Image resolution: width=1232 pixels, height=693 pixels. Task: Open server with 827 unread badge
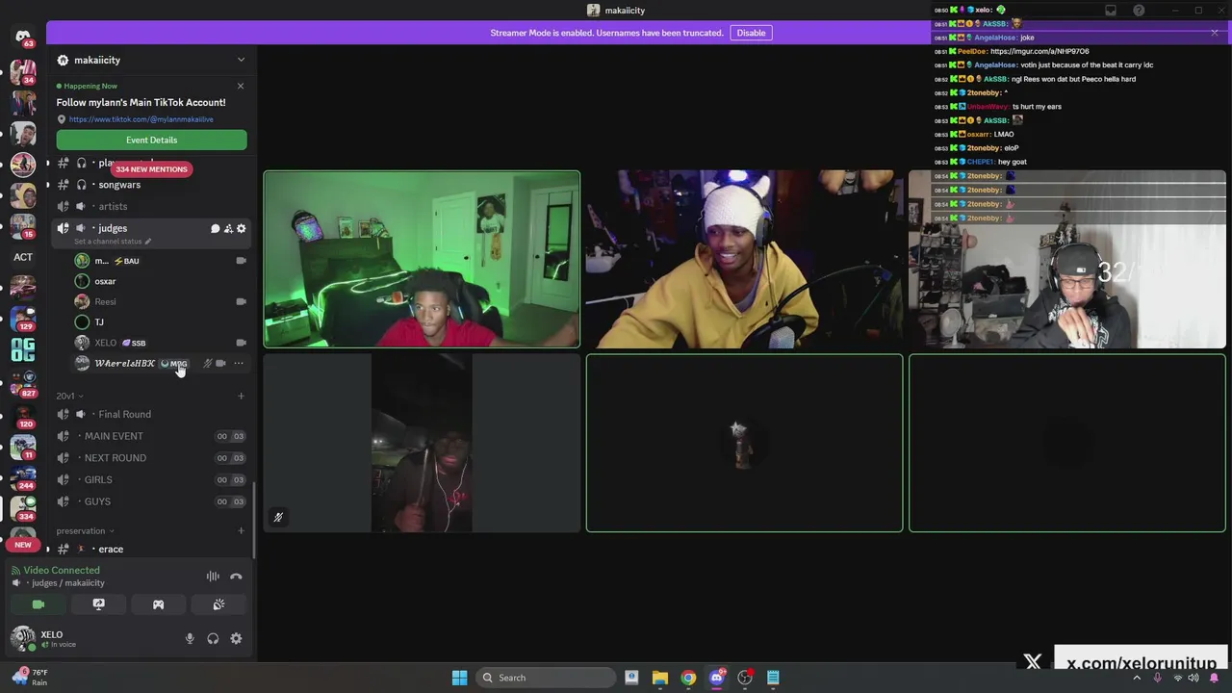pos(23,381)
